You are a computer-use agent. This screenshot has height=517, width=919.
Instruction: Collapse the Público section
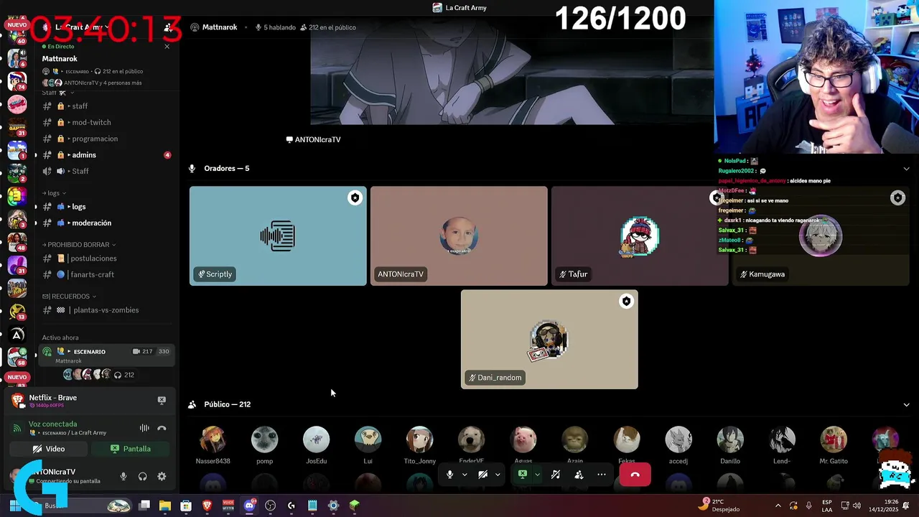(x=906, y=404)
